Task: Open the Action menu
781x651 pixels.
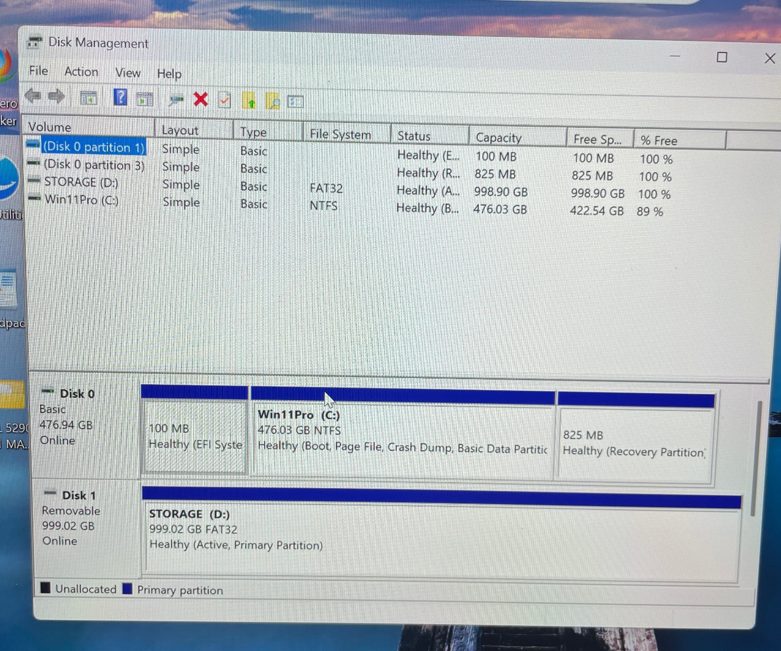Action: [81, 72]
